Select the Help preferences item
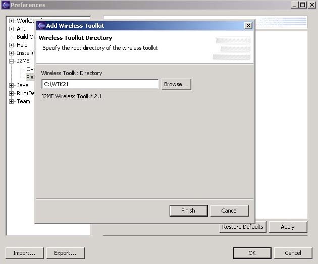The height and width of the screenshot is (264, 318). pos(22,45)
